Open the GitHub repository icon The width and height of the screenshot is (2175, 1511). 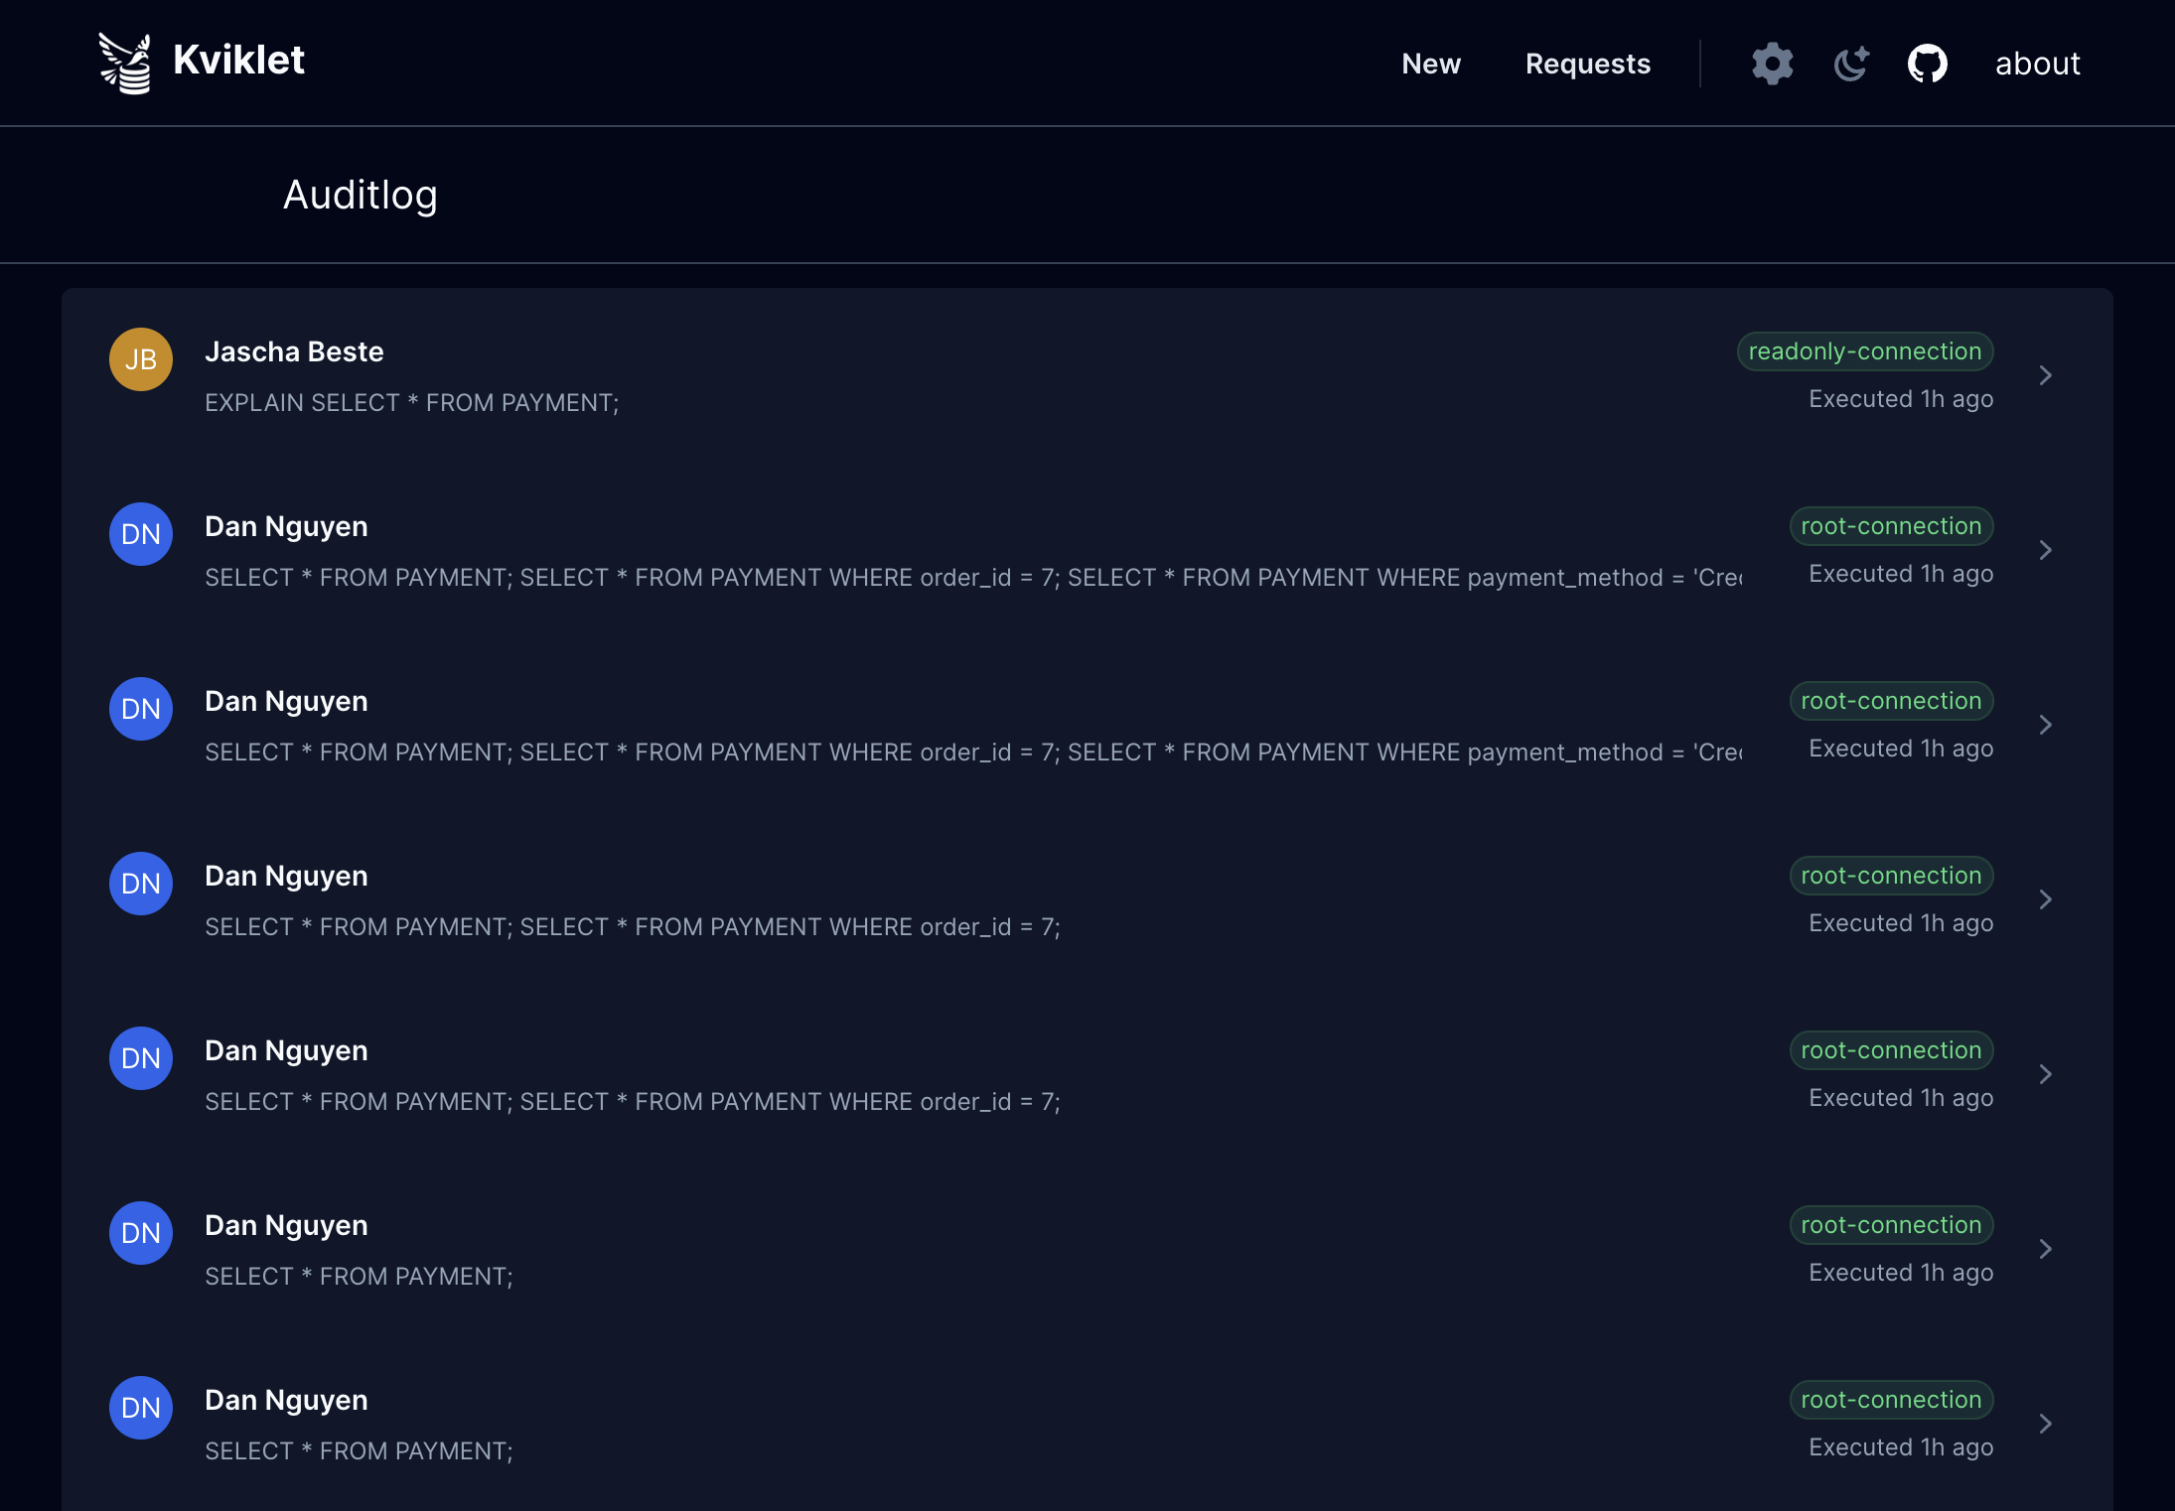[x=1928, y=63]
